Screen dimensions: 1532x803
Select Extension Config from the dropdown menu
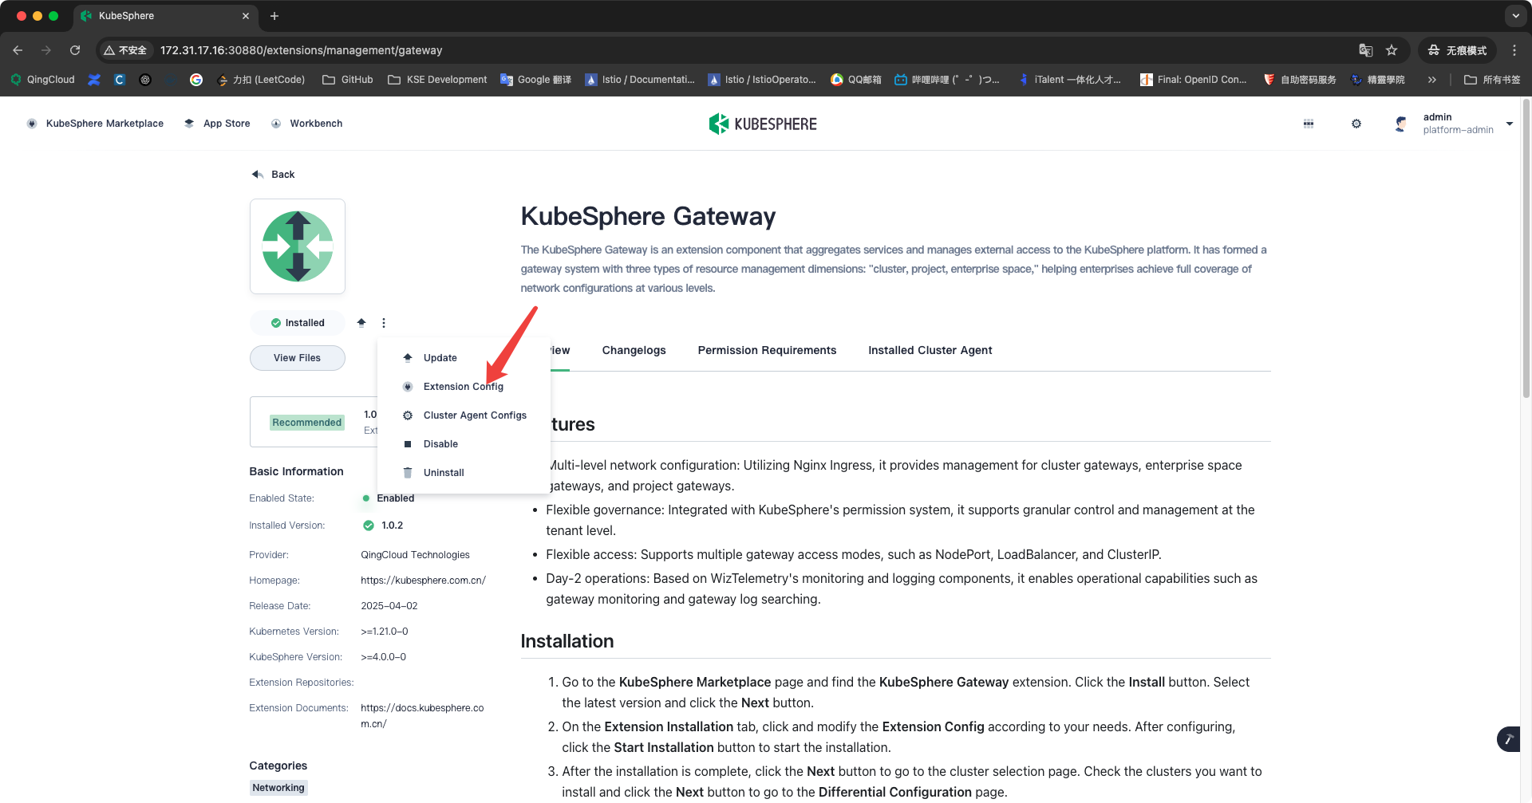click(x=464, y=387)
